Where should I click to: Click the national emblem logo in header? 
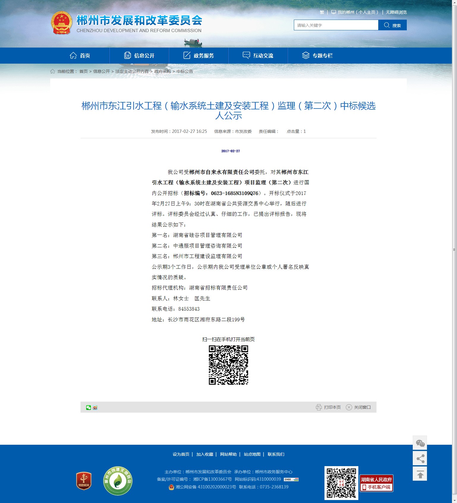[x=62, y=23]
